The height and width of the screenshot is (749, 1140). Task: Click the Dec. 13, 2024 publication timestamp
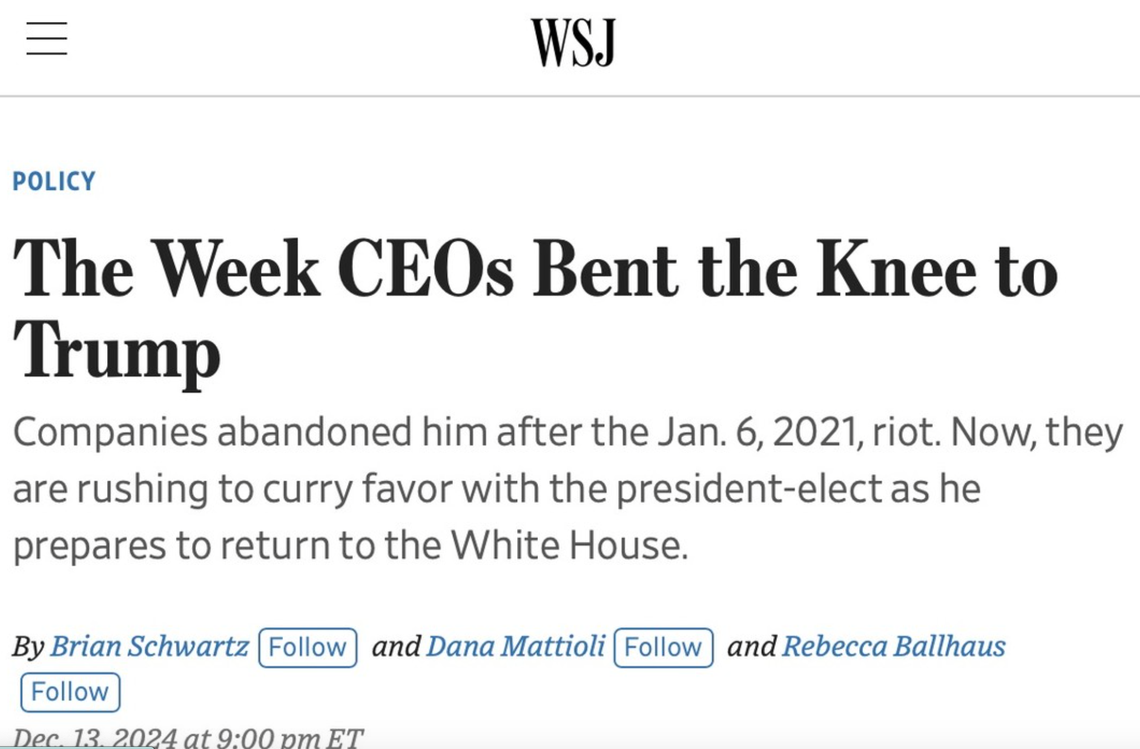click(x=188, y=738)
